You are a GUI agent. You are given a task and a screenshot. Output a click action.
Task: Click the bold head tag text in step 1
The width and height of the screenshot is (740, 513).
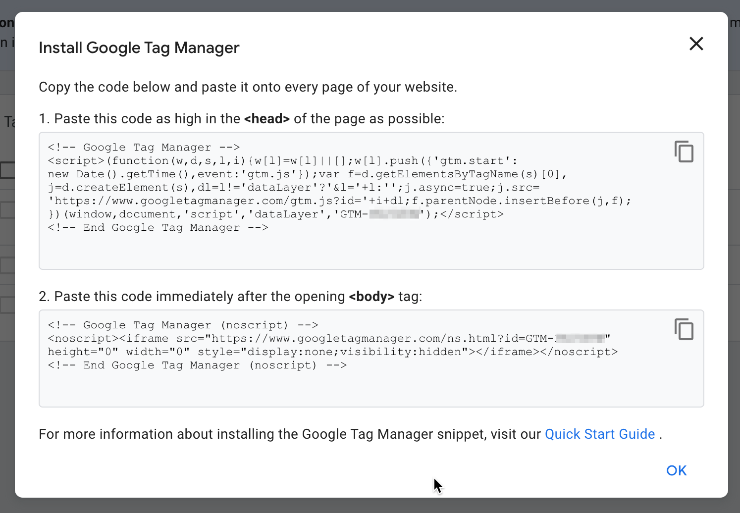[x=266, y=118]
